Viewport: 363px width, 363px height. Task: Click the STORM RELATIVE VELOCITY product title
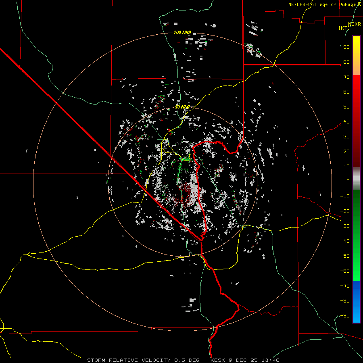point(129,360)
